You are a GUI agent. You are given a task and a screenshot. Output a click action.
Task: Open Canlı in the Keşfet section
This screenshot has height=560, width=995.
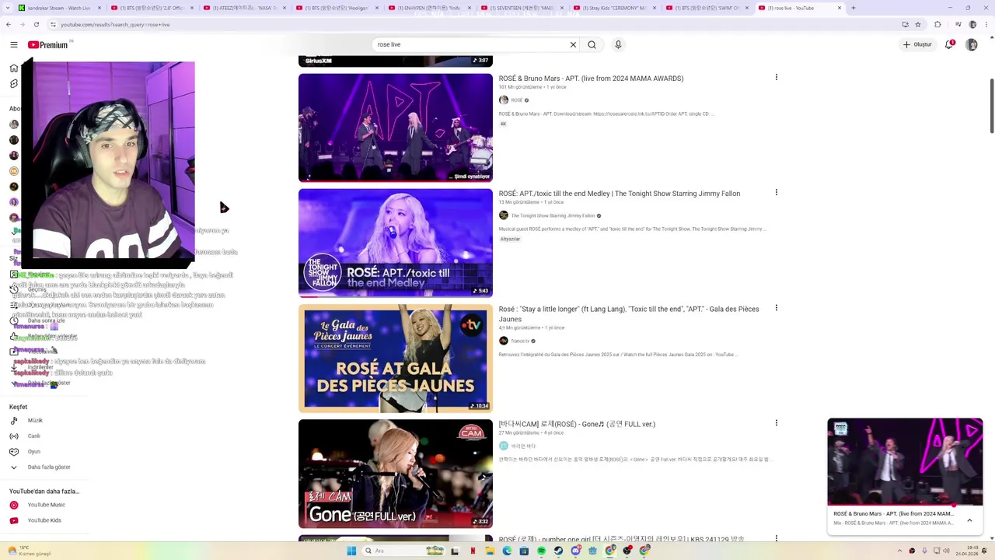(34, 436)
